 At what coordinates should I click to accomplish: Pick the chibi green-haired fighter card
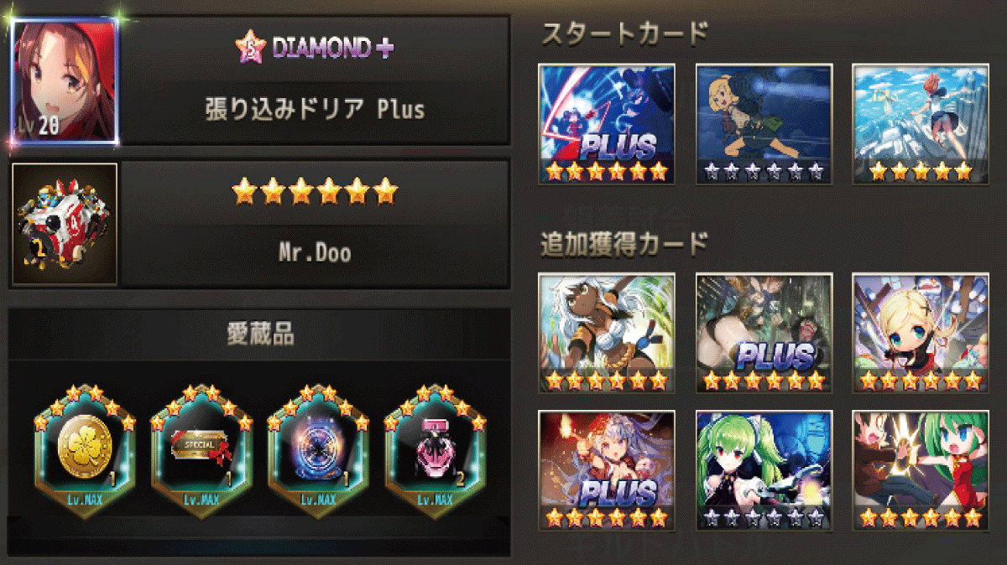point(920,470)
